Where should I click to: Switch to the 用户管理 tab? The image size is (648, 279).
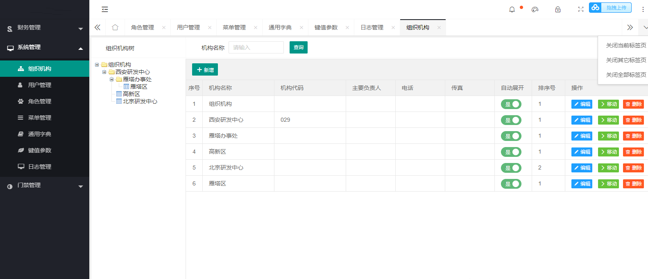188,27
